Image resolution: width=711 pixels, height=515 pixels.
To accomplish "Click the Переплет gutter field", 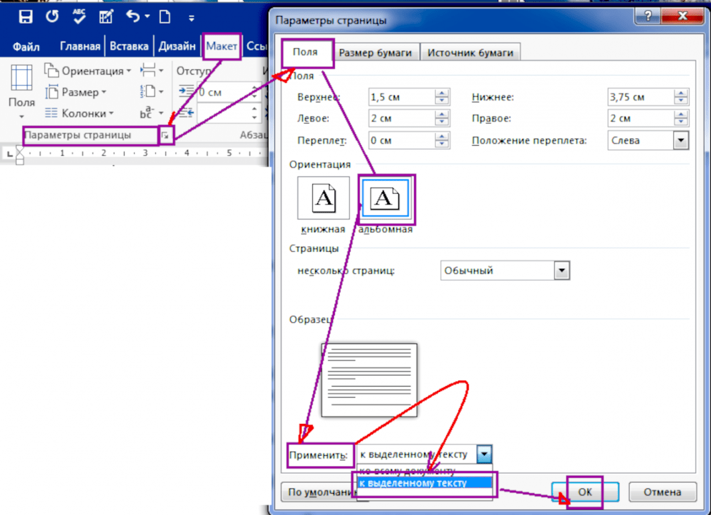I will [401, 140].
